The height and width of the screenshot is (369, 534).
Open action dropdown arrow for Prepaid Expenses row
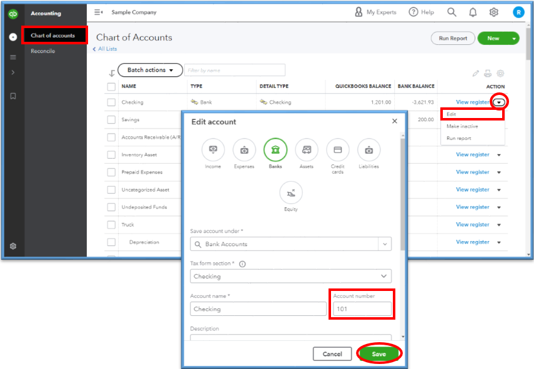499,172
